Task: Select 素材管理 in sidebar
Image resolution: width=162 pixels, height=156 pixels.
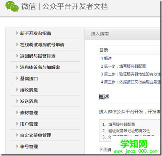Action: [x=29, y=113]
